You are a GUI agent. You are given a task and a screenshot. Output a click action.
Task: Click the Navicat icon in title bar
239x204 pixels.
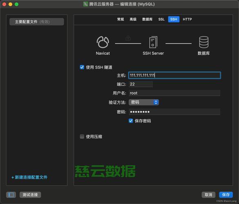(85, 4)
